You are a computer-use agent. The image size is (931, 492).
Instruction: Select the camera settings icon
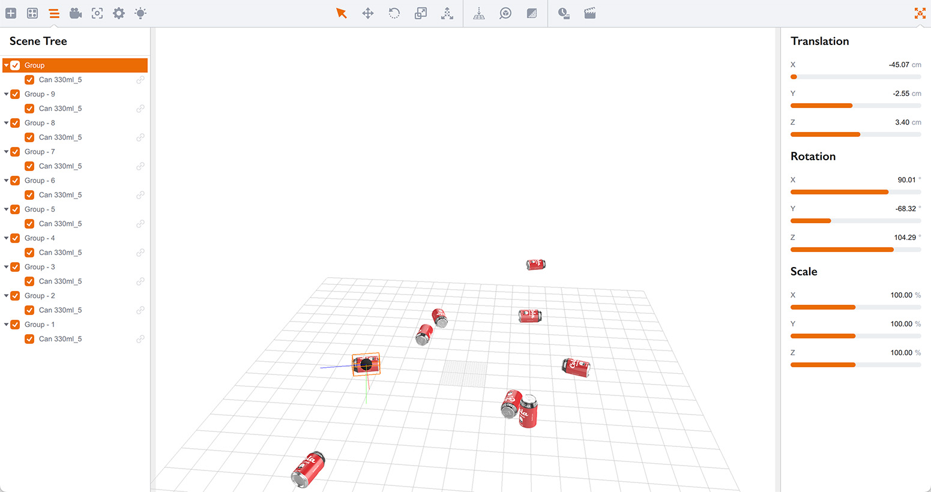76,13
